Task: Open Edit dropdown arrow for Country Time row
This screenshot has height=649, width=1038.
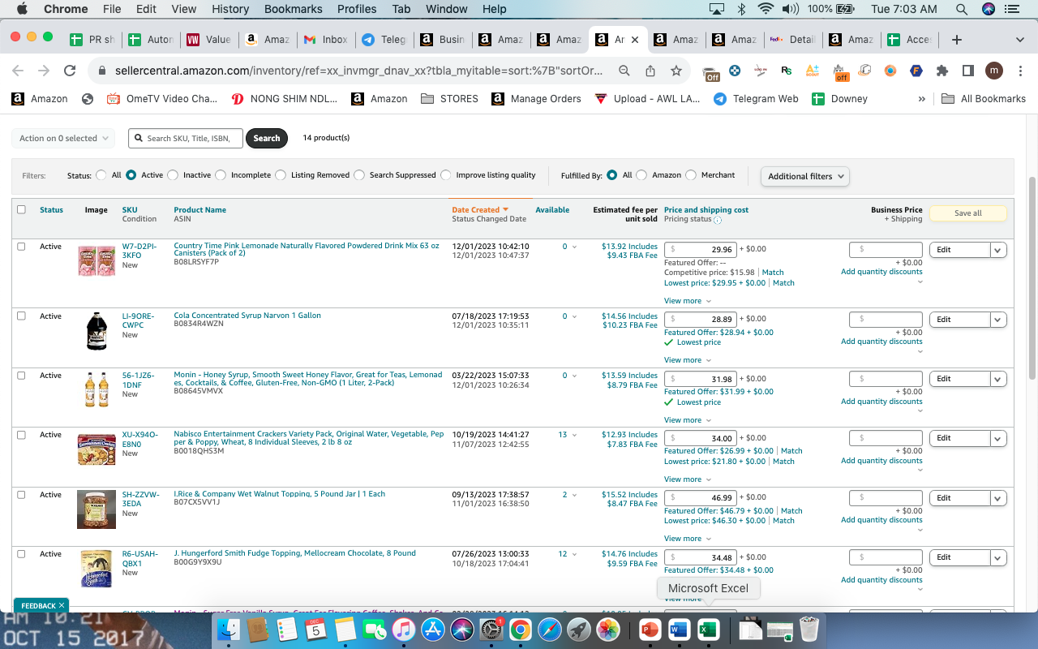Action: click(999, 250)
